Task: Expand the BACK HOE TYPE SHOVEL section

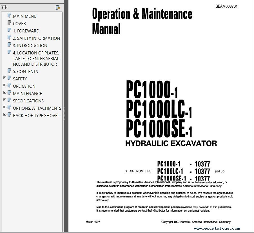Action: pos(5,115)
